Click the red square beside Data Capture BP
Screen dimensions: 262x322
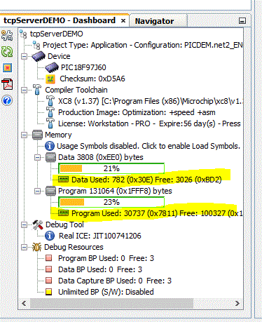point(49,281)
